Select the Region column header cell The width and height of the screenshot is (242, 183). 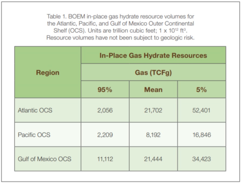pyautogui.click(x=48, y=72)
